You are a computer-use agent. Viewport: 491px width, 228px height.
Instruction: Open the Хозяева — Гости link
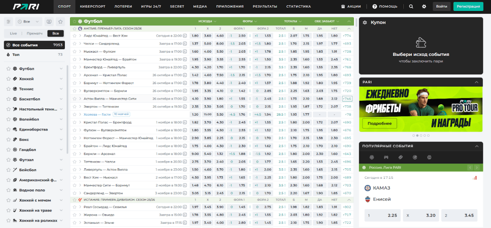click(x=97, y=114)
